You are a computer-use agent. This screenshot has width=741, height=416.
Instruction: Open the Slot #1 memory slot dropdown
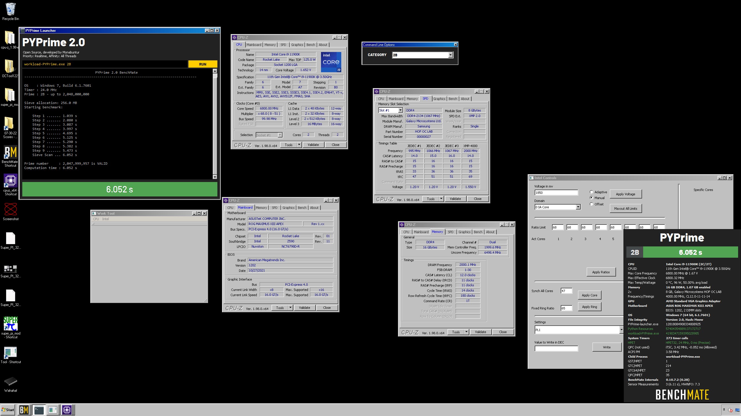(400, 110)
